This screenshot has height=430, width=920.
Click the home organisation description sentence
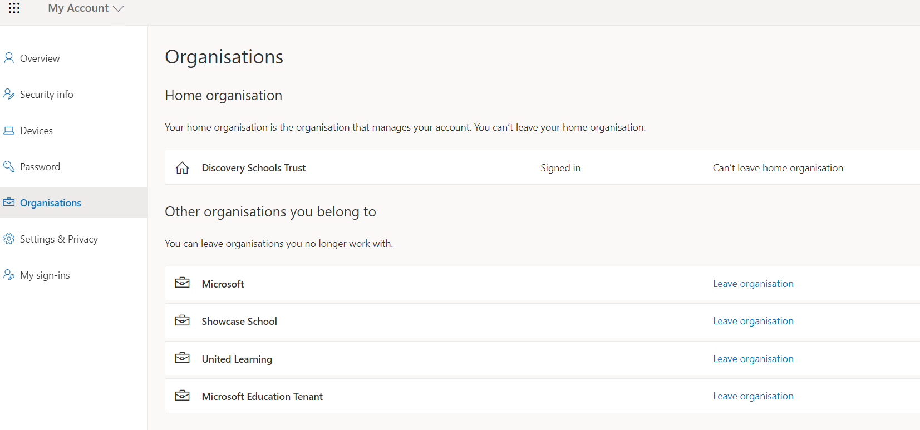pyautogui.click(x=405, y=127)
